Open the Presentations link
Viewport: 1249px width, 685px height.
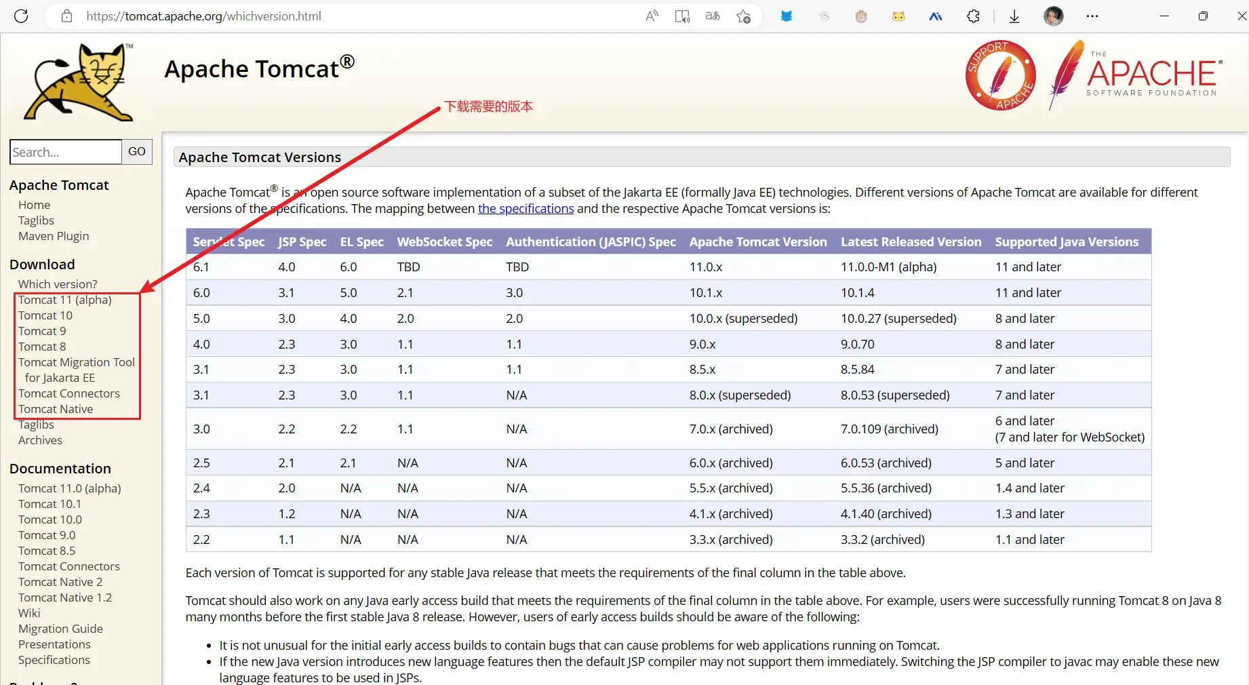54,644
